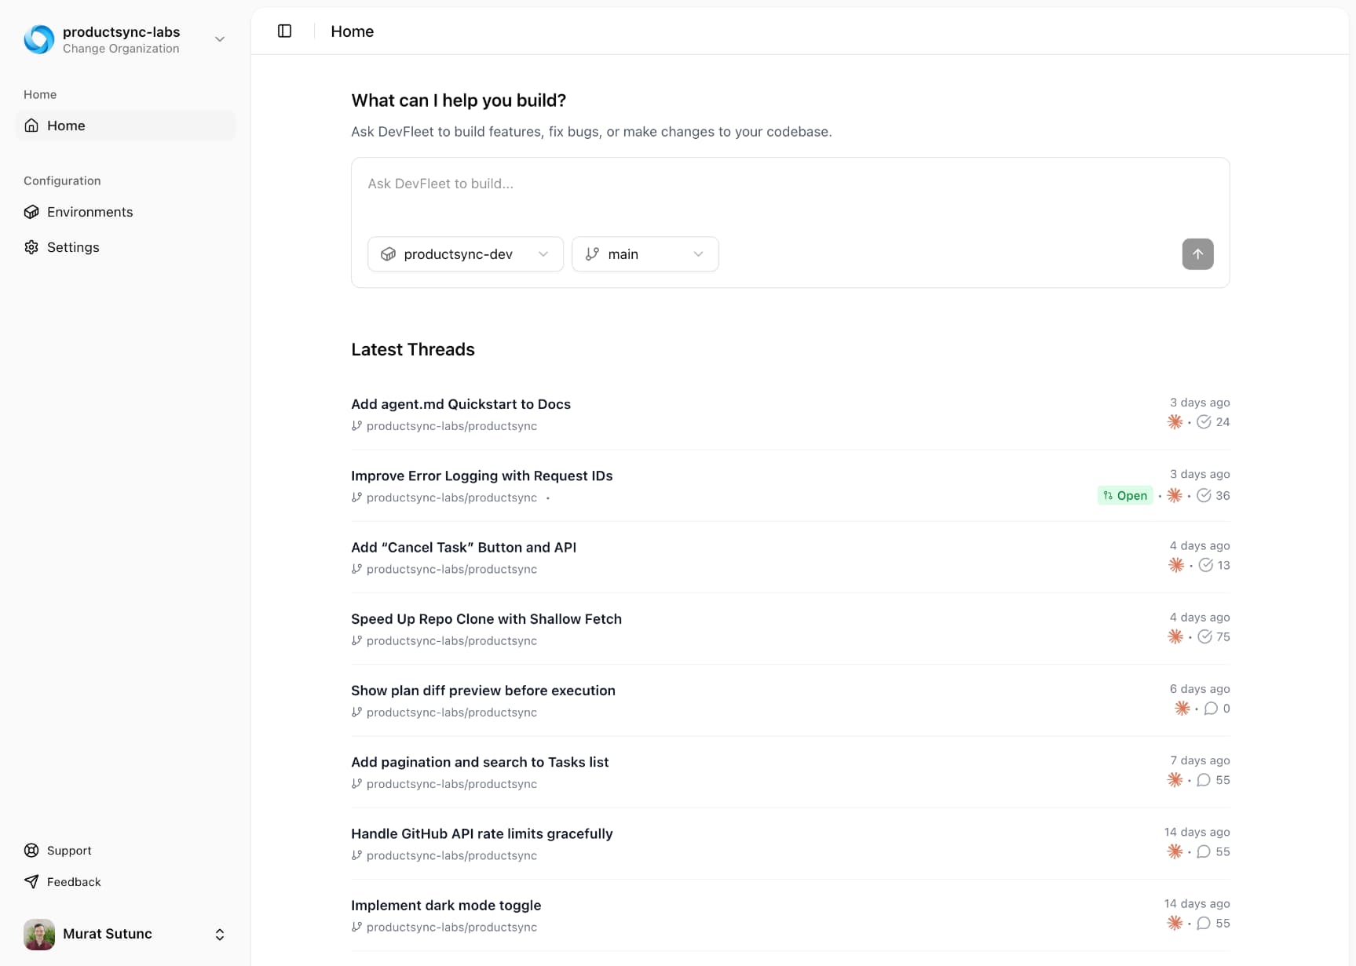Toggle the sidebar panel icon

[x=285, y=31]
